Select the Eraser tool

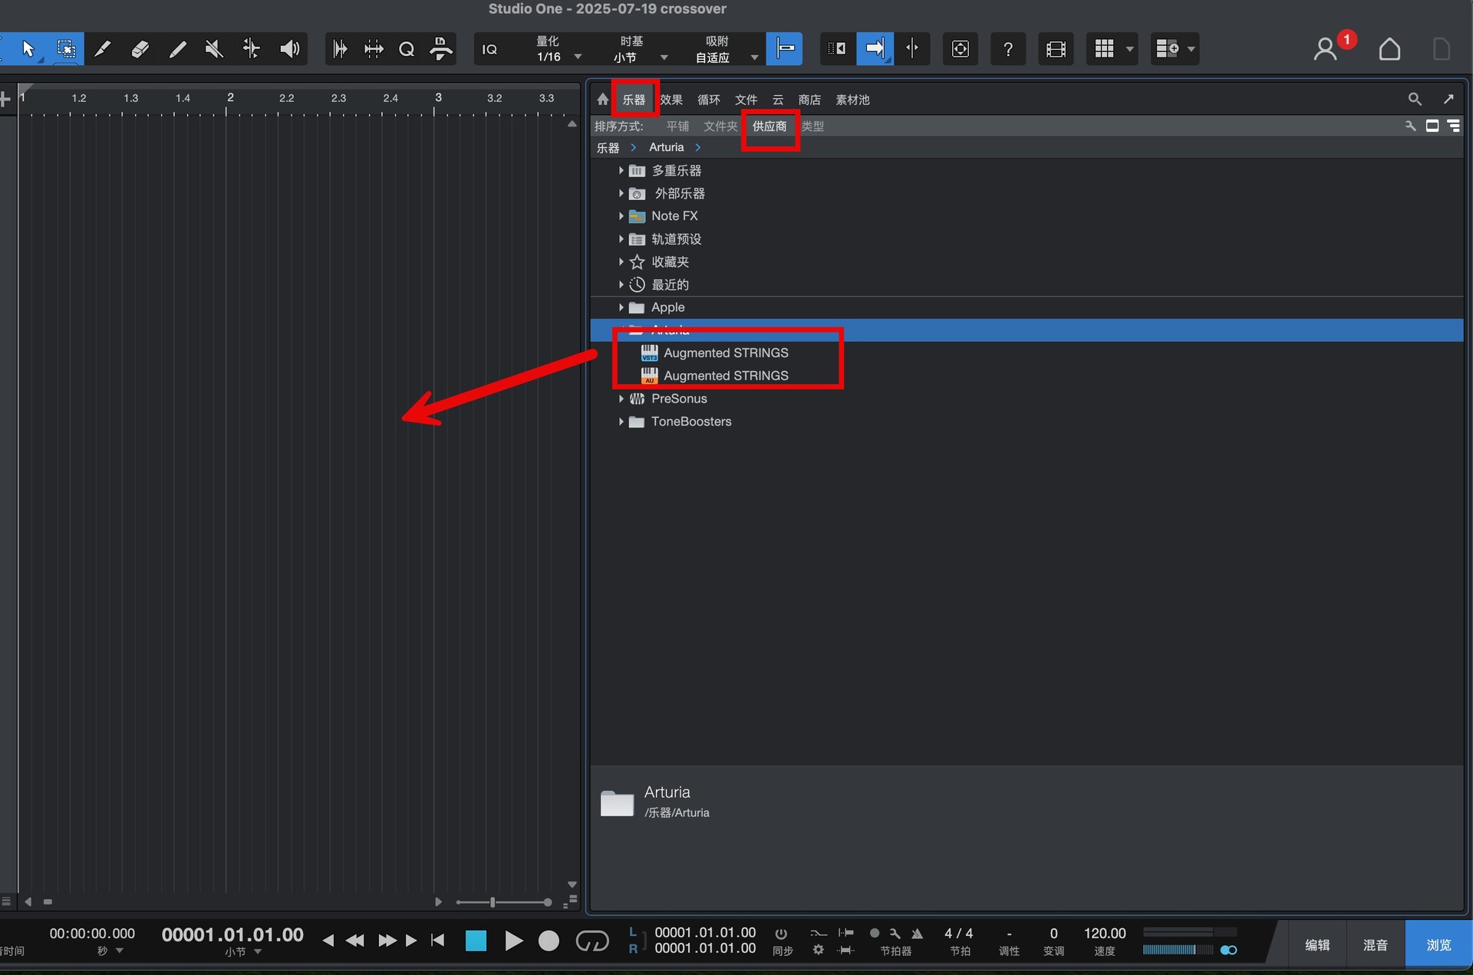tap(140, 49)
